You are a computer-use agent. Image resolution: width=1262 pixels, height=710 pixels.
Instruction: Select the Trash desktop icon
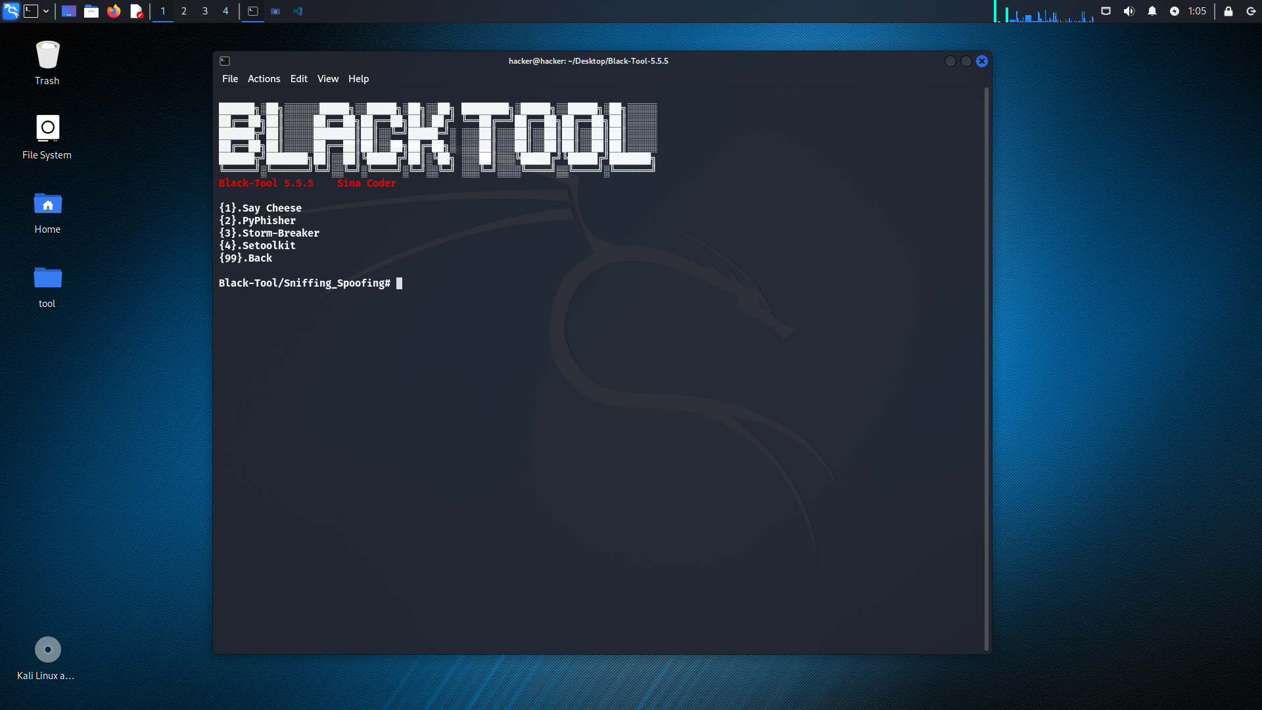tap(47, 63)
